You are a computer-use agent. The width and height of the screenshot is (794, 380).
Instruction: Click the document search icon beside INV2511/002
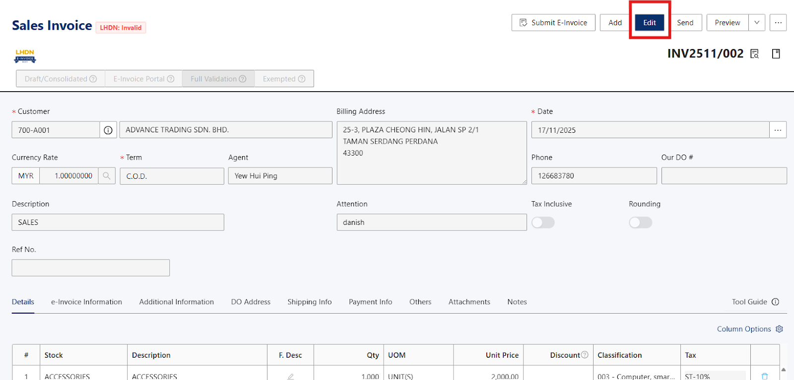755,54
